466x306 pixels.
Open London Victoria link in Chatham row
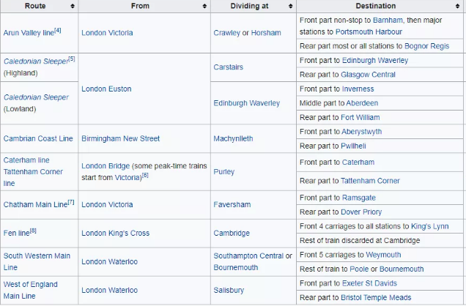pyautogui.click(x=107, y=204)
